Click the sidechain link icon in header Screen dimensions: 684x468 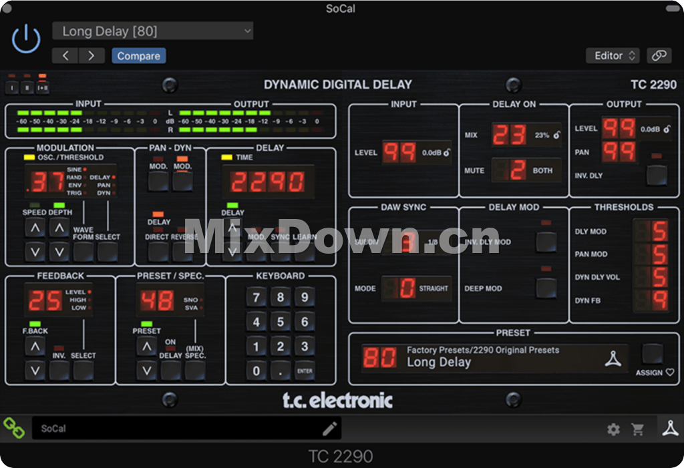point(659,56)
